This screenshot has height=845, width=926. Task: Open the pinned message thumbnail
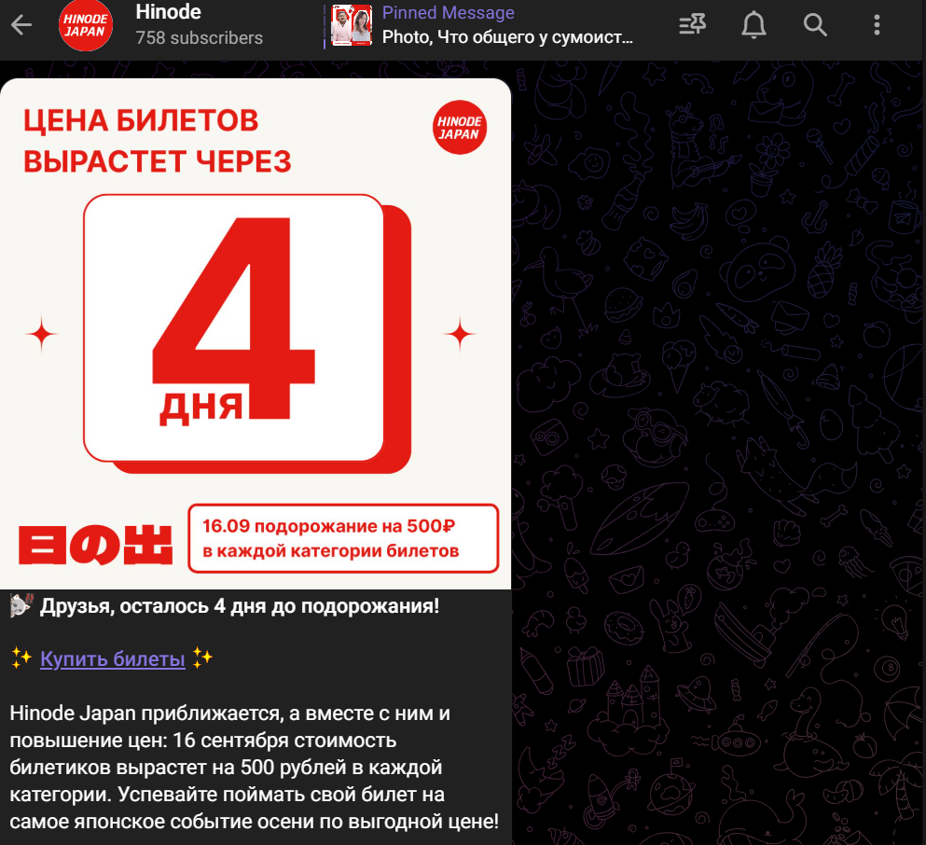pos(352,25)
